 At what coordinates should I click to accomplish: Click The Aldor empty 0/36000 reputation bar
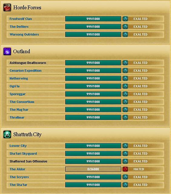[x=93, y=169]
